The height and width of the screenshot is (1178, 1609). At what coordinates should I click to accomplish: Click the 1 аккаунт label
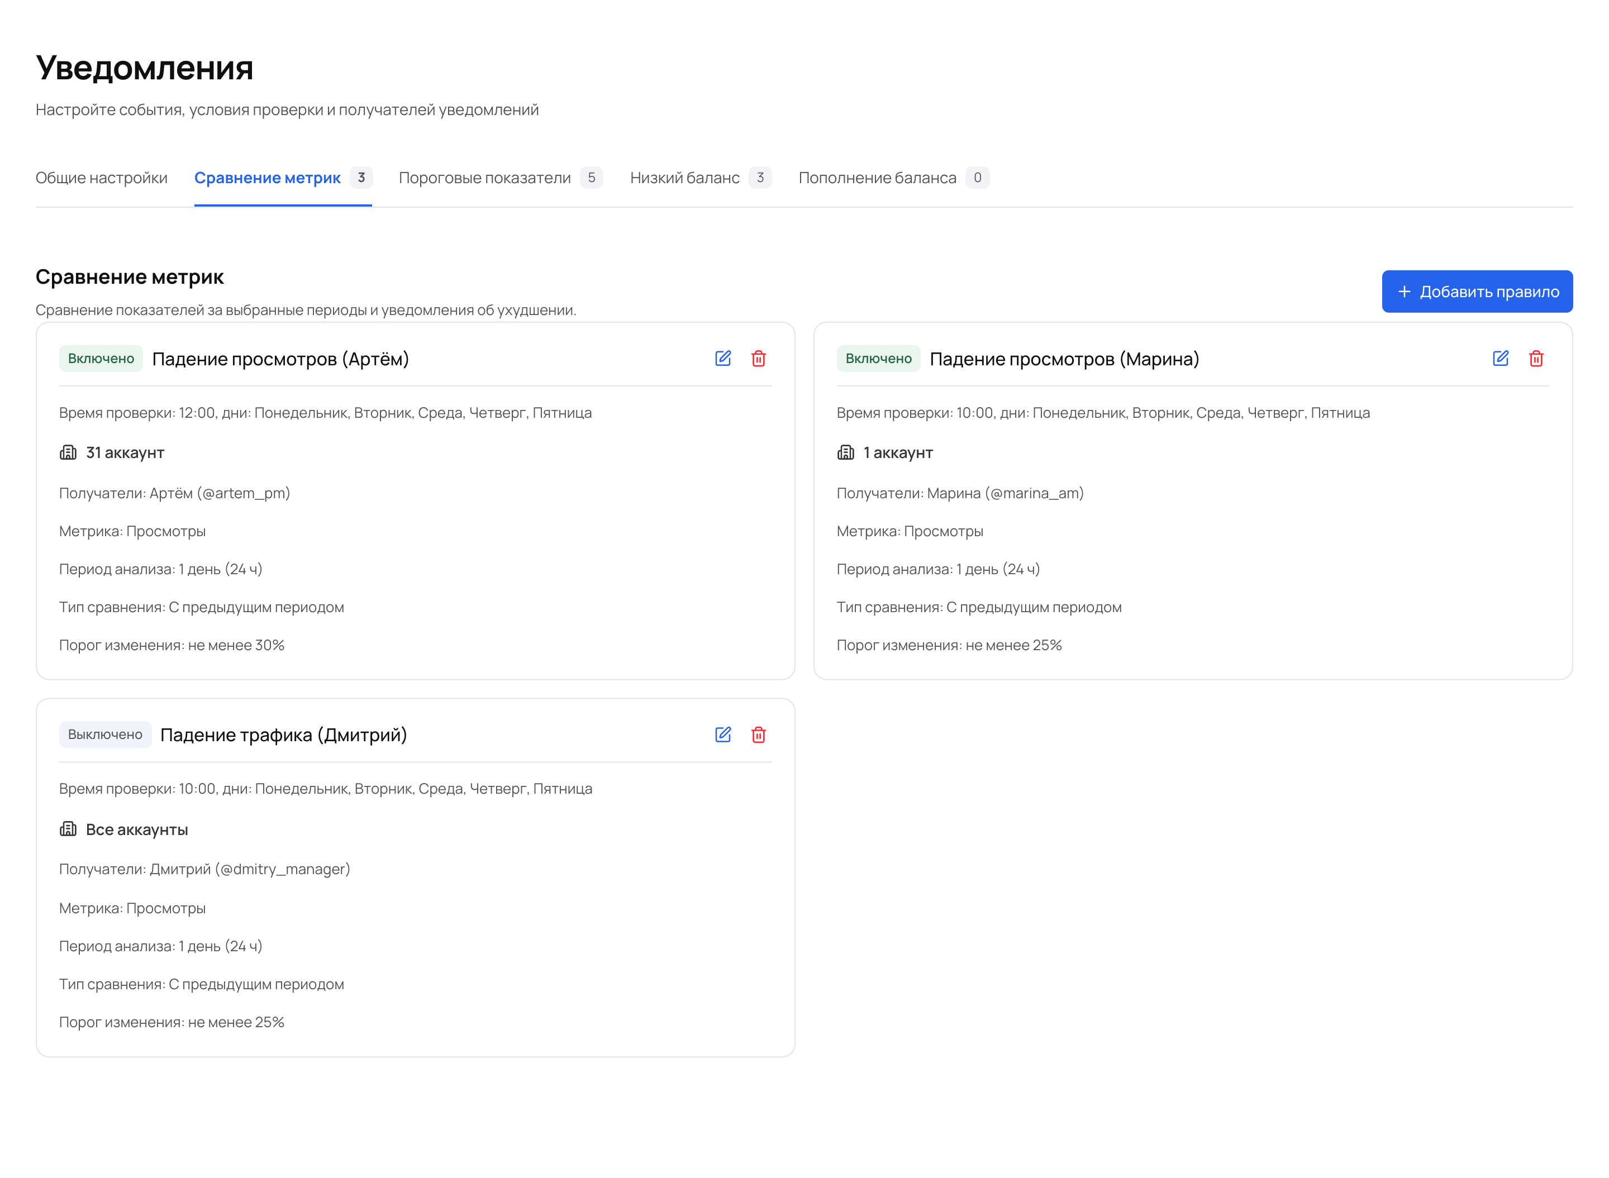[x=898, y=453]
